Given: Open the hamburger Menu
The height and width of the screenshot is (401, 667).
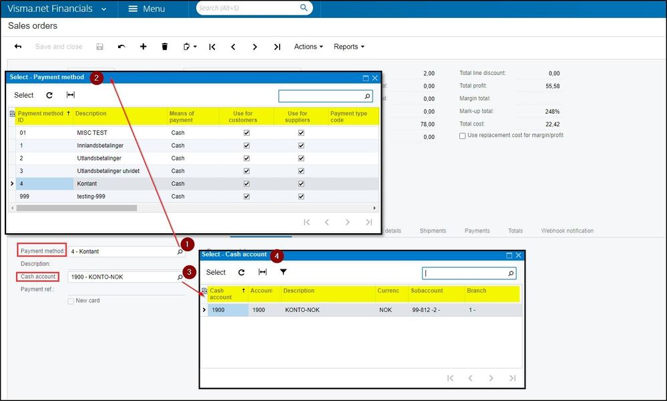Looking at the screenshot, I should coord(147,9).
